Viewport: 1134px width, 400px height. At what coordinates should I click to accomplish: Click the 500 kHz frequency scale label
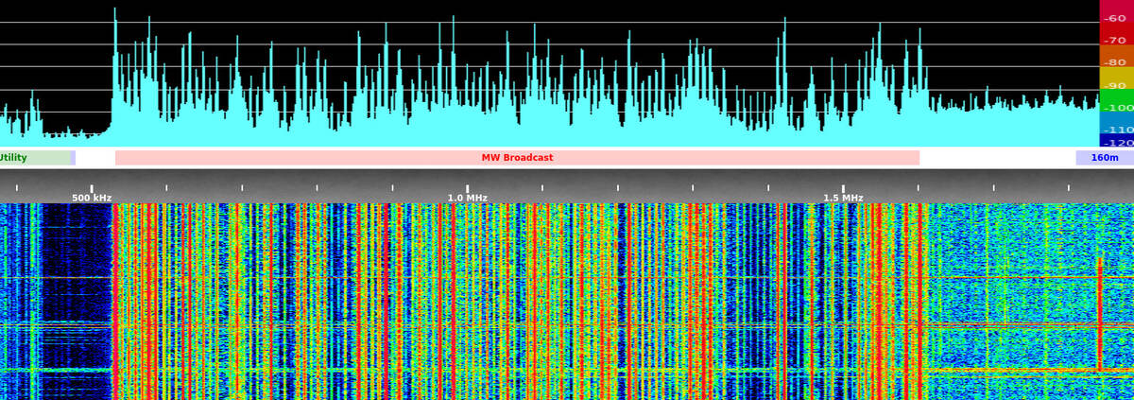[92, 199]
